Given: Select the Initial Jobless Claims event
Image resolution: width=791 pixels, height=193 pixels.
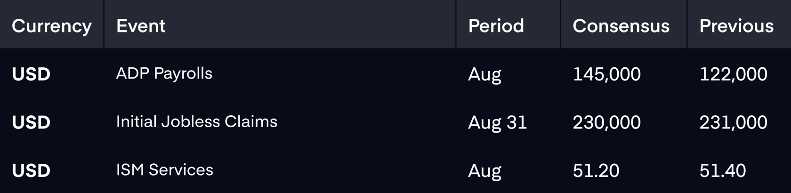Looking at the screenshot, I should coord(197,121).
